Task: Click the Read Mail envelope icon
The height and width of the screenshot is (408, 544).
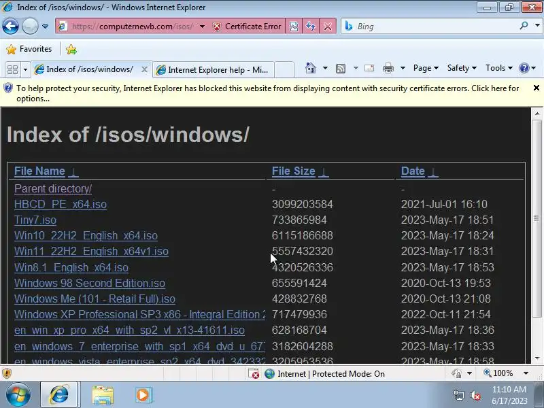Action: click(x=369, y=68)
